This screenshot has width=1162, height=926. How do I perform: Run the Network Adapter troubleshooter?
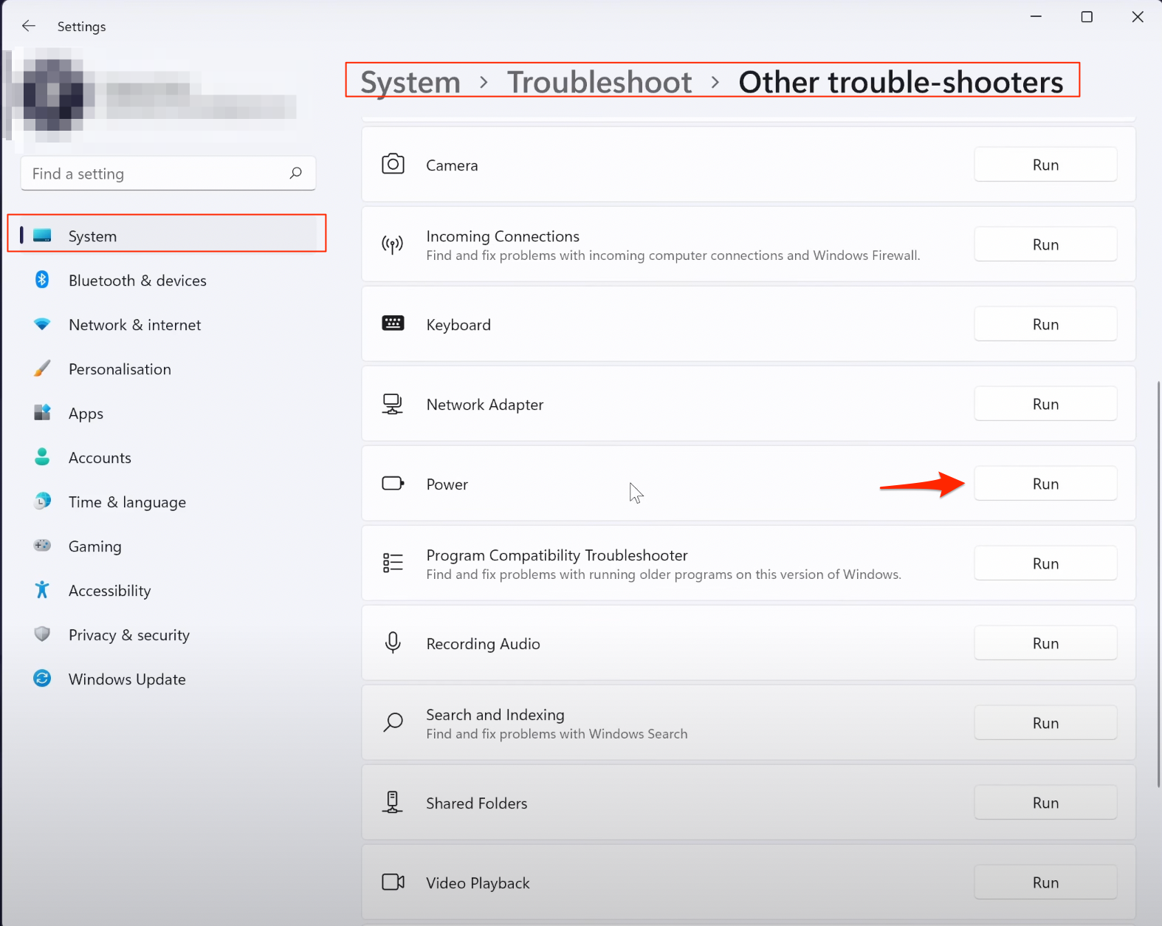click(1045, 404)
